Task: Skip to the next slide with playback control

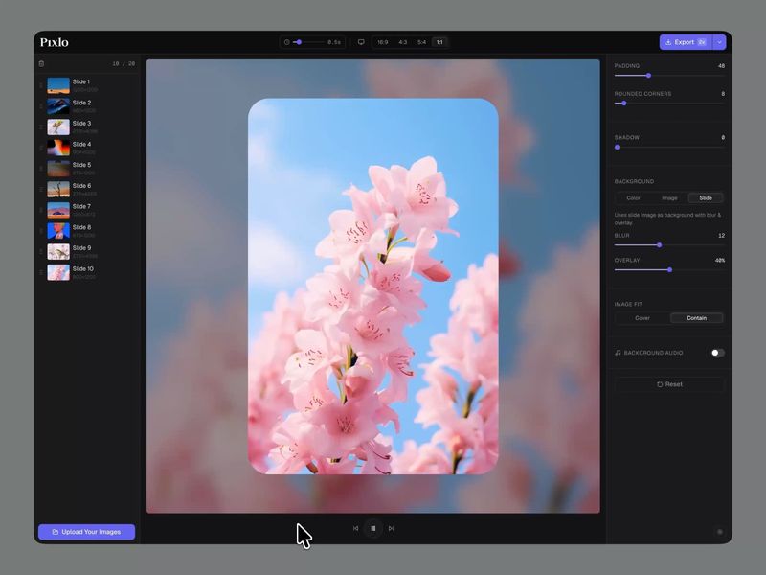Action: (x=391, y=528)
